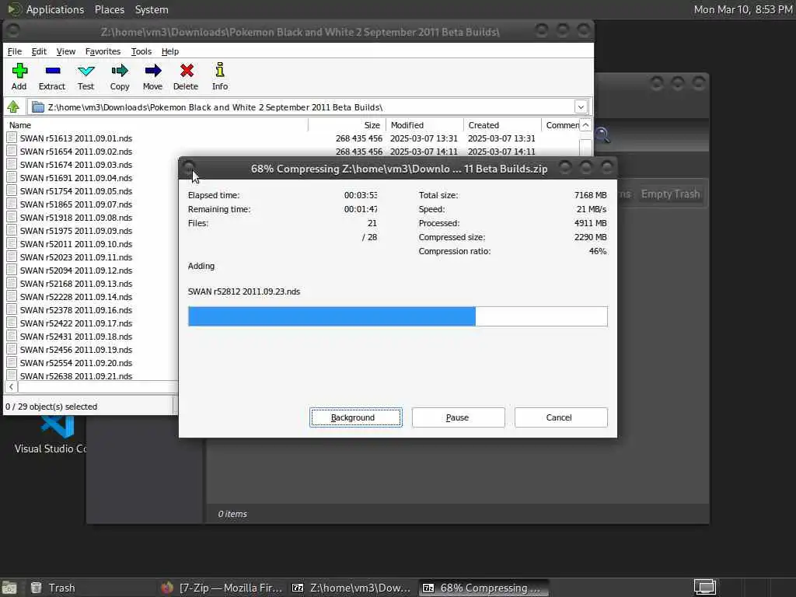Image resolution: width=796 pixels, height=597 pixels.
Task: Switch to Firefox 7-Zip taskbar entry
Action: pyautogui.click(x=222, y=588)
